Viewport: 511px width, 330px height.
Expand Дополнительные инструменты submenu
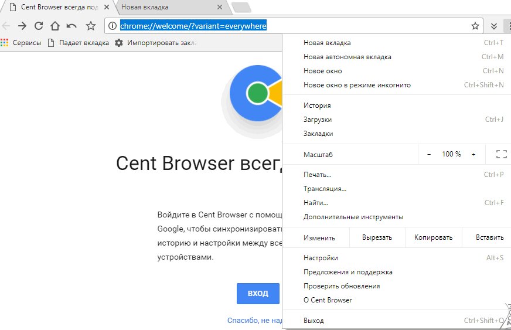(353, 217)
